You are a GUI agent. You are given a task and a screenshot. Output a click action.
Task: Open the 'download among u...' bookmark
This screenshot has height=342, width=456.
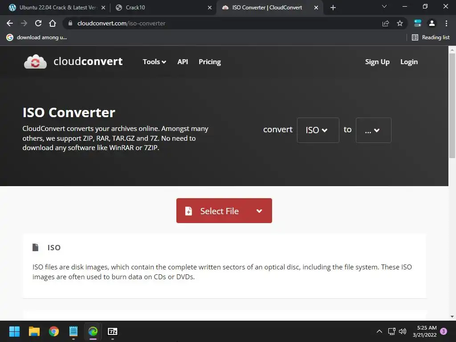[37, 37]
